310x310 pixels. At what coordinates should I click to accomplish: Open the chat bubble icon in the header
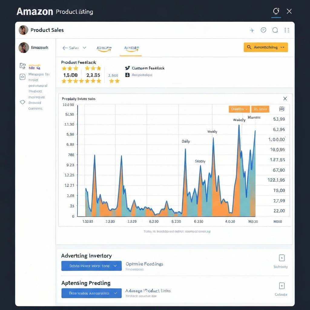coord(275,30)
